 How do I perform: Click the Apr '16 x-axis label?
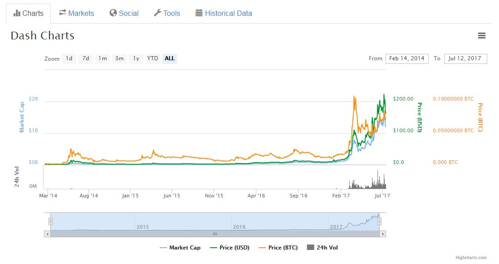256,196
